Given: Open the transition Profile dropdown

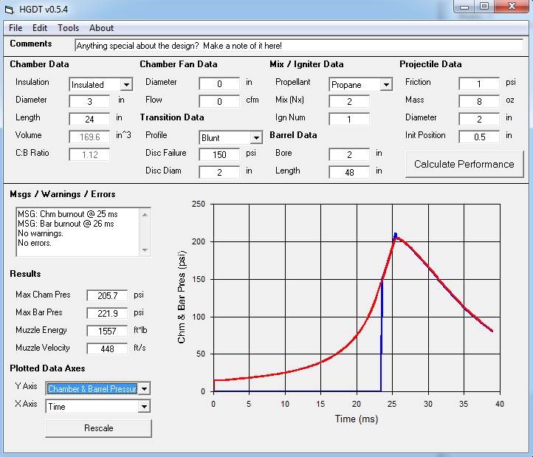Looking at the screenshot, I should (255, 137).
